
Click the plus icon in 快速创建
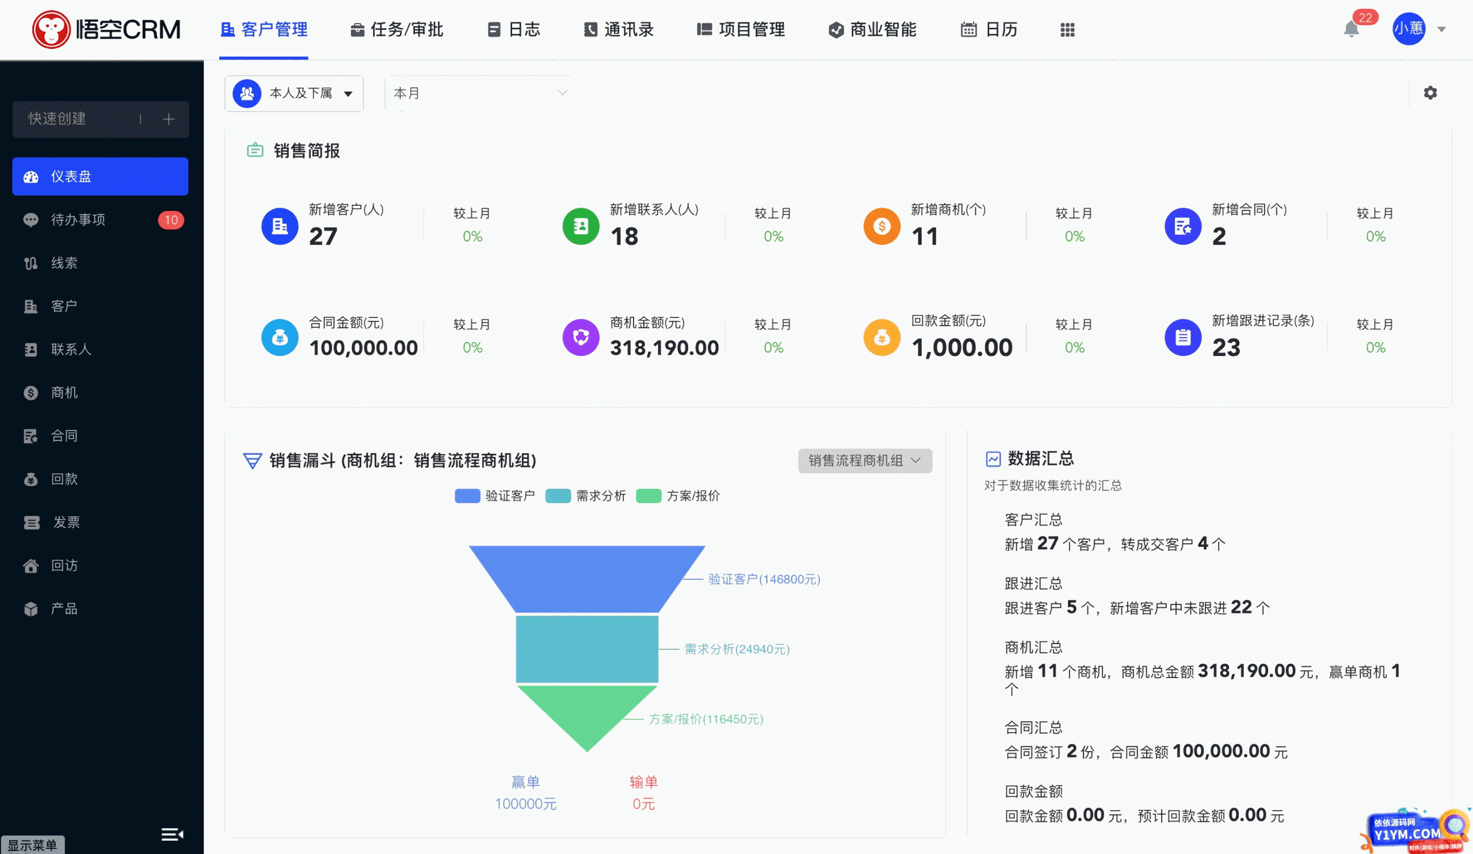coord(169,119)
